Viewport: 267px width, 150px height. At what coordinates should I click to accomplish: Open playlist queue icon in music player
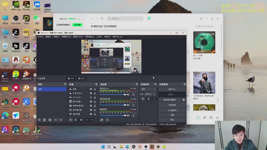[217, 118]
